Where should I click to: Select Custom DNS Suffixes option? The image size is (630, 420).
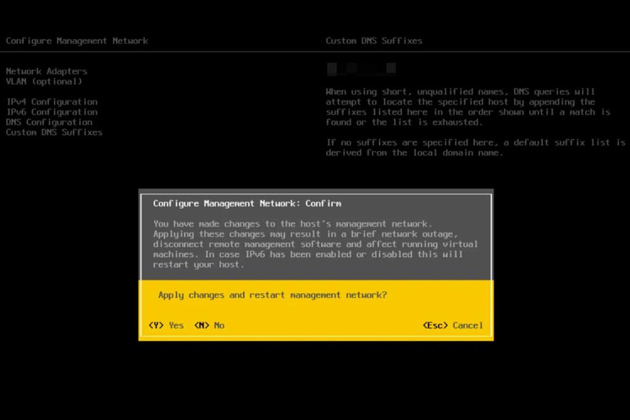[54, 132]
